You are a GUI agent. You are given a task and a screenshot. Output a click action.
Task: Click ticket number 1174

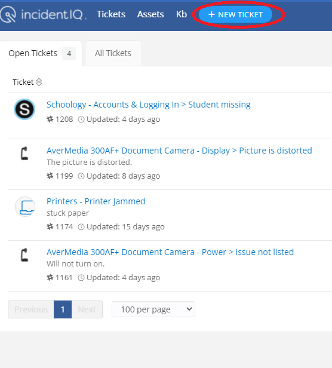tap(64, 227)
